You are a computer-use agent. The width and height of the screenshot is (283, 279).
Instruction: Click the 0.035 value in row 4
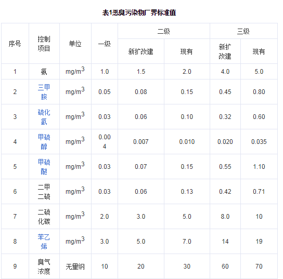(x=259, y=142)
